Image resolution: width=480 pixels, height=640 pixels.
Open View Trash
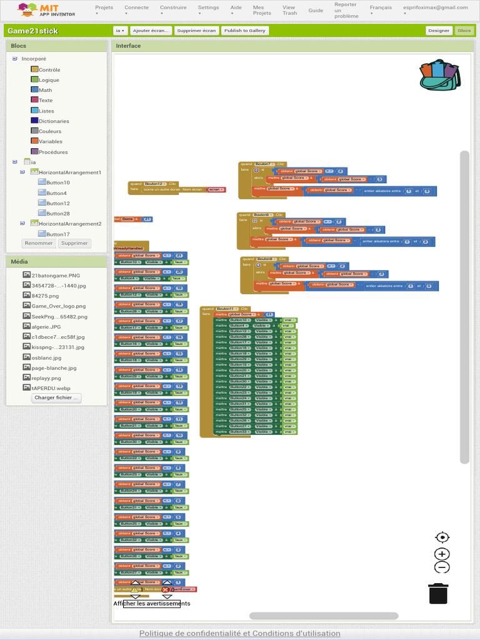289,10
